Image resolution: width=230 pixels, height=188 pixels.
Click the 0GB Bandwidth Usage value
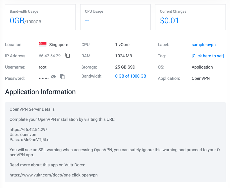[17, 21]
